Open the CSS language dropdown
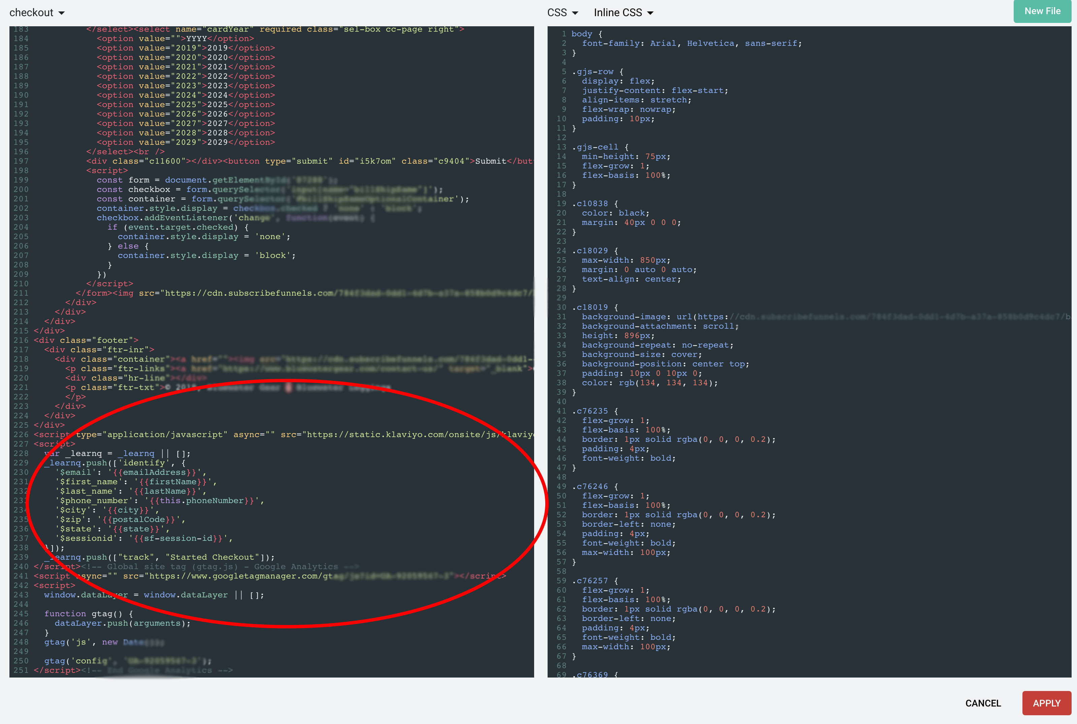This screenshot has height=724, width=1077. (x=562, y=12)
